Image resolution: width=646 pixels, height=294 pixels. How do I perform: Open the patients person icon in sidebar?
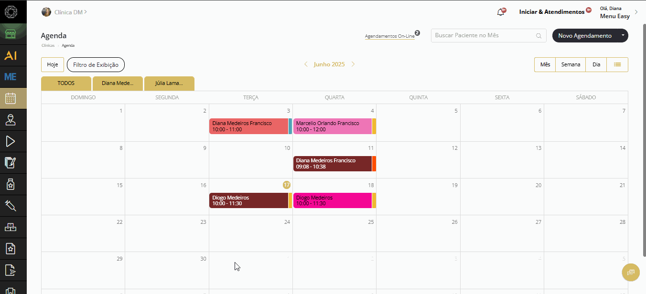pyautogui.click(x=11, y=120)
